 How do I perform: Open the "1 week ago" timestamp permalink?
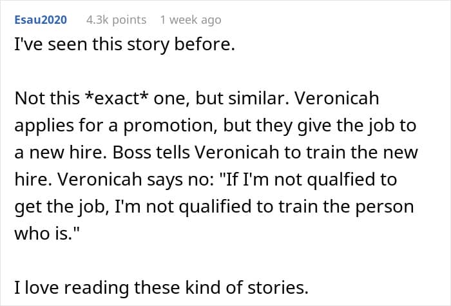(x=190, y=20)
